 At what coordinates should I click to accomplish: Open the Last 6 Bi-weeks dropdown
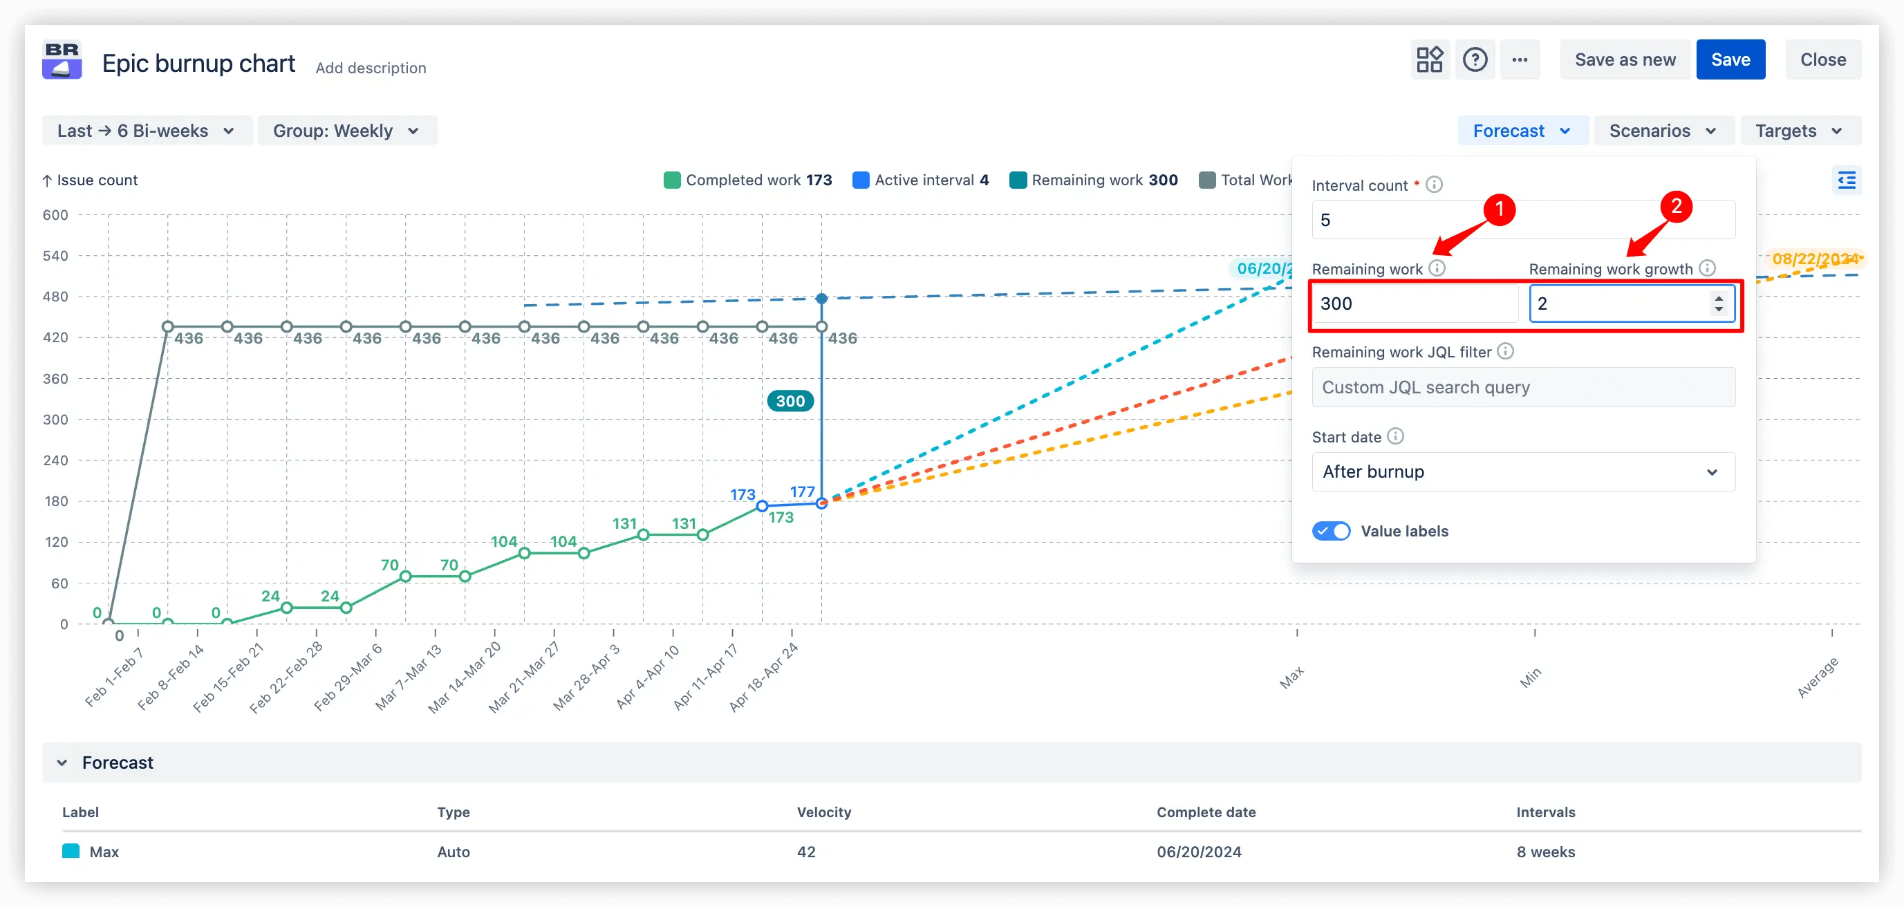pos(147,131)
